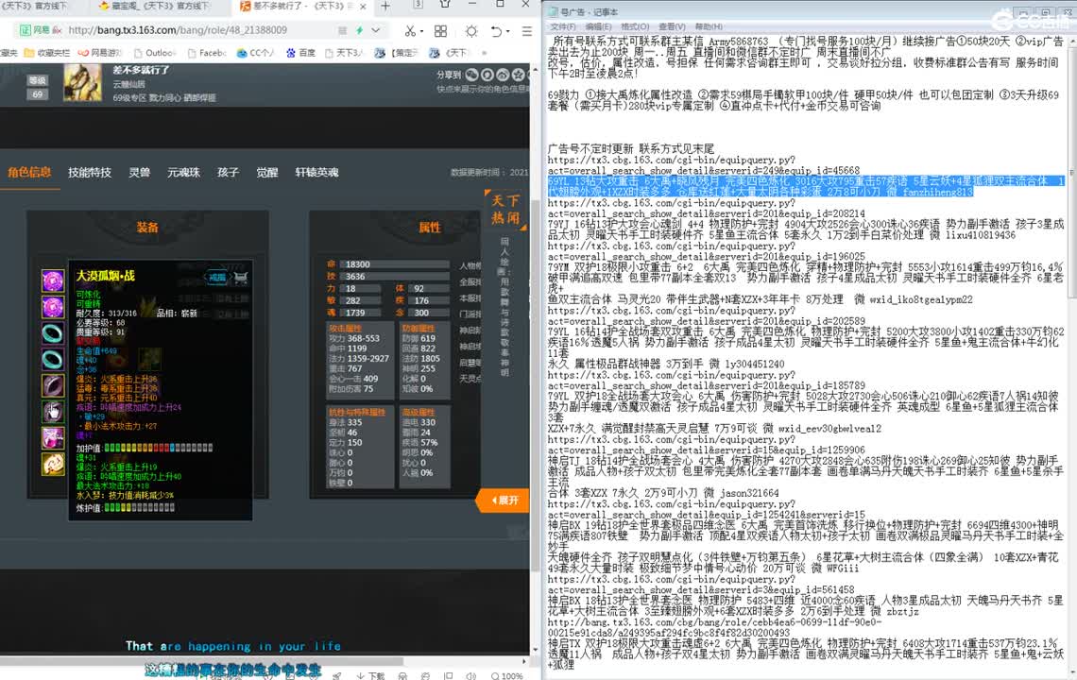
Task: Switch to the 技能特技 tab
Action: [x=90, y=172]
